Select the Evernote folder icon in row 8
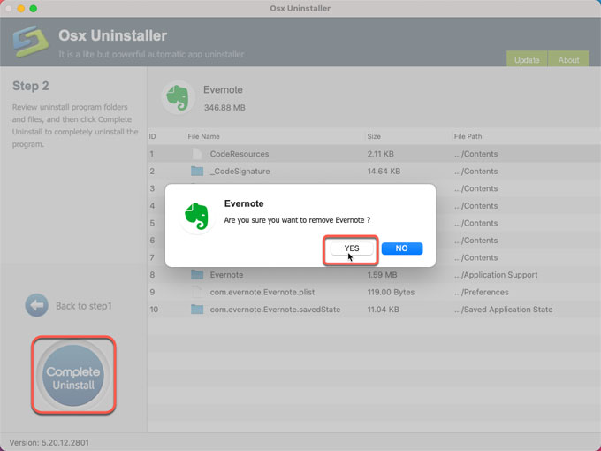 point(197,275)
